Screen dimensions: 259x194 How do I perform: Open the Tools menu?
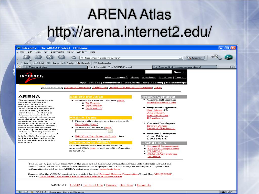[x=70, y=52]
